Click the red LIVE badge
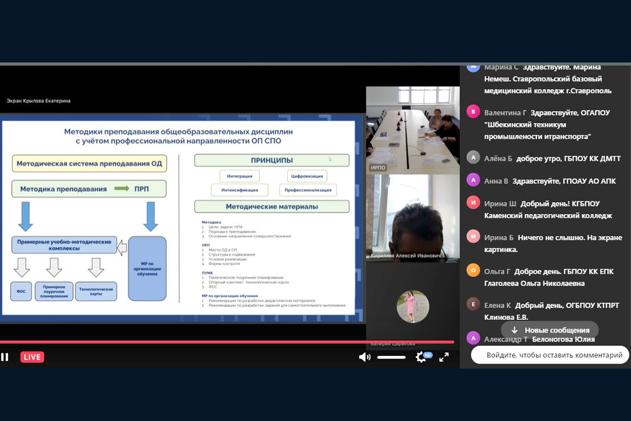The width and height of the screenshot is (631, 421). [32, 357]
